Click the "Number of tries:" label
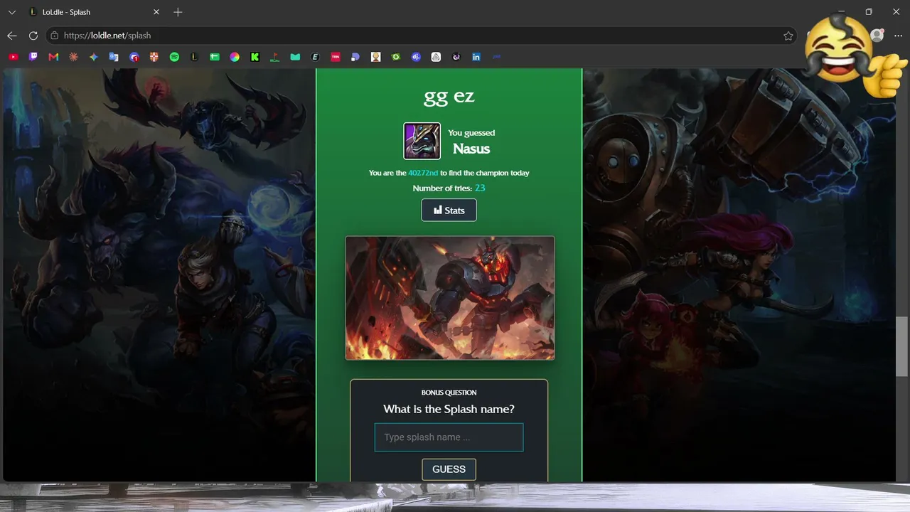The width and height of the screenshot is (910, 512). 442,188
